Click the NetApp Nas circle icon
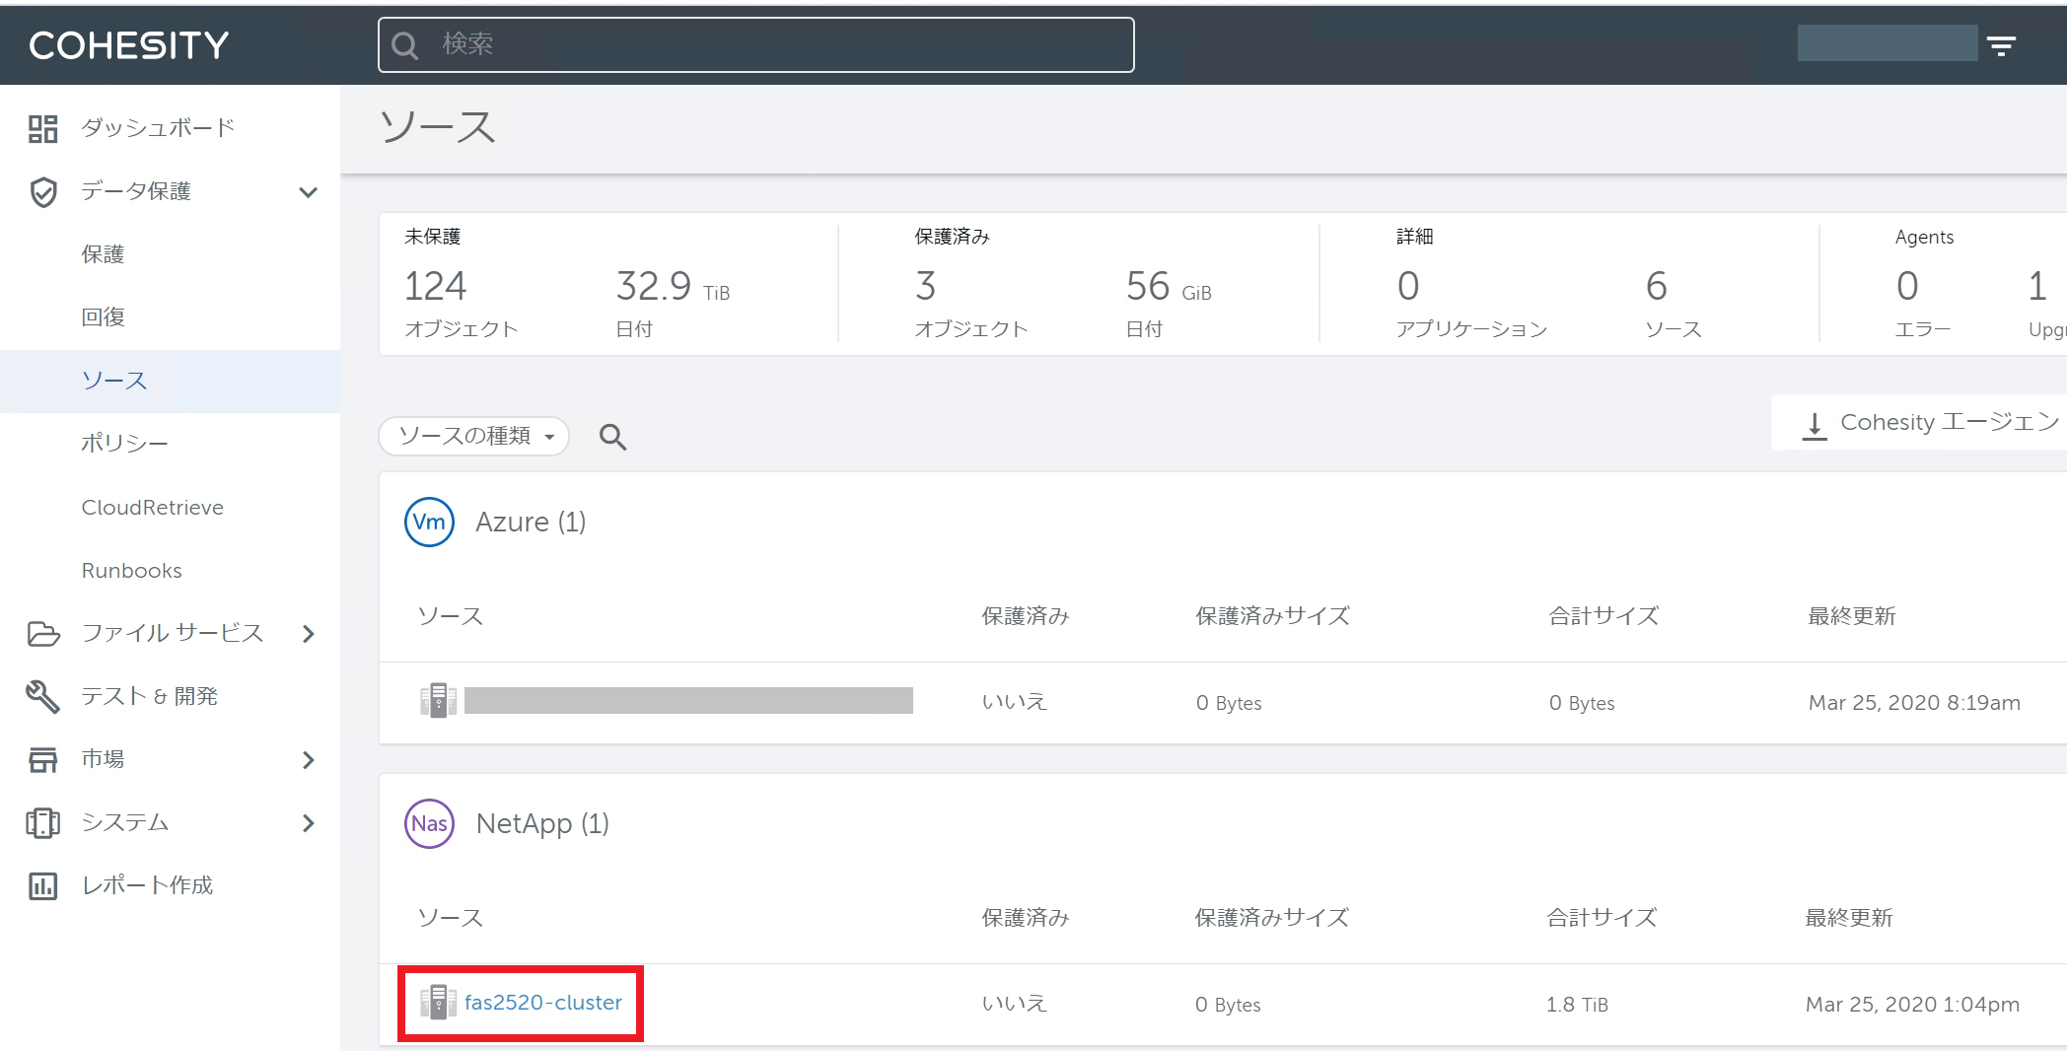 tap(429, 823)
